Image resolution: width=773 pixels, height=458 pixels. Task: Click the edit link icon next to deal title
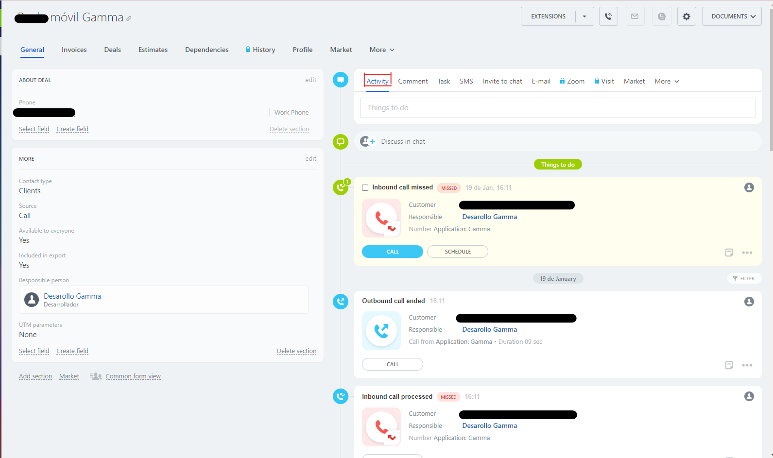click(x=129, y=18)
